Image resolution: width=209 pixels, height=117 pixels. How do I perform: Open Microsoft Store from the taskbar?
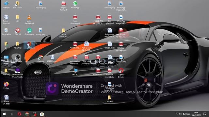coord(42,114)
